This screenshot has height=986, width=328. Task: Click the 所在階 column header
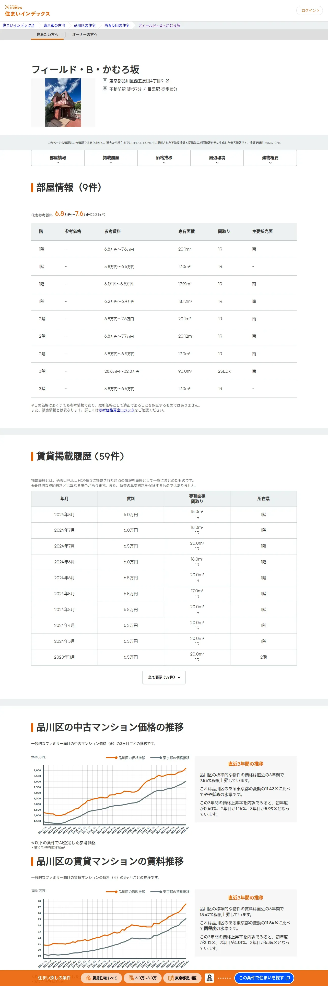(263, 499)
